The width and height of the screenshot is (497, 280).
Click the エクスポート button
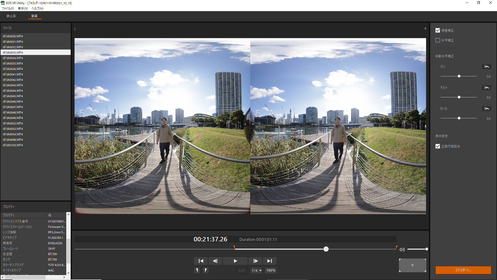(x=463, y=270)
